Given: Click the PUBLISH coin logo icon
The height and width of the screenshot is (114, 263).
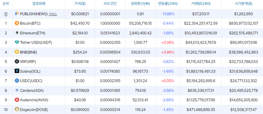Looking at the screenshot, I should tap(17, 14).
